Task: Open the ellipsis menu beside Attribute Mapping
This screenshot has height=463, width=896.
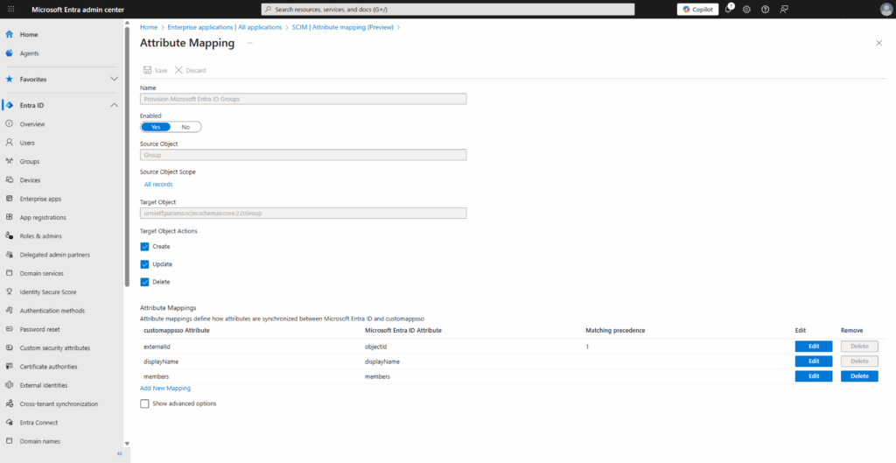Action: click(x=249, y=42)
